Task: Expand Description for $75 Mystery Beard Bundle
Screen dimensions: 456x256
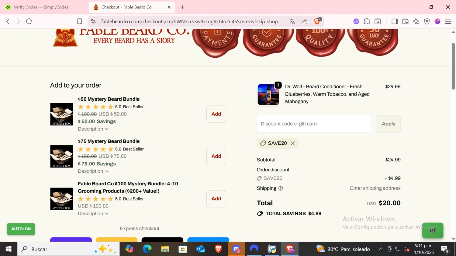Action: coord(93,171)
